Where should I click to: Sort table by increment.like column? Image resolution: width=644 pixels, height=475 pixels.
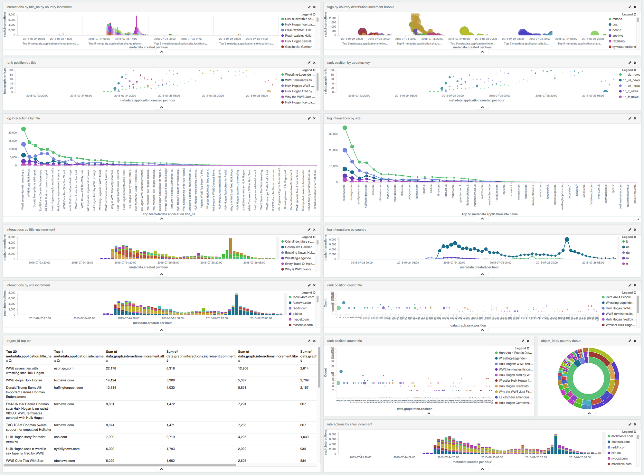[x=239, y=361]
